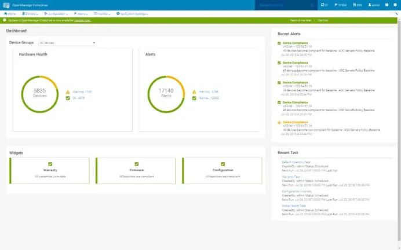This screenshot has height=250, width=401.
Task: Click the OpenManage Enterprise logo icon
Action: (6, 5)
